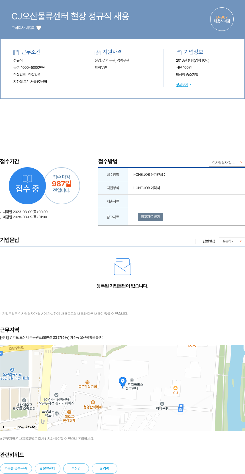
Task: Click the 사원 100명 employee count text
Action: (184, 68)
